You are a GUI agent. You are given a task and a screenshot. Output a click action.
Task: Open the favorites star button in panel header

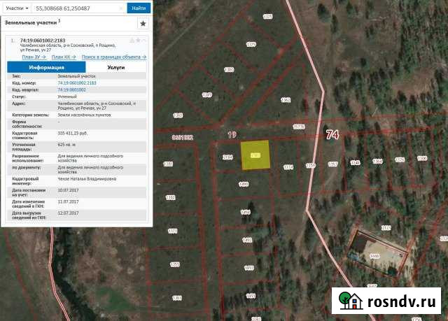[x=143, y=23]
